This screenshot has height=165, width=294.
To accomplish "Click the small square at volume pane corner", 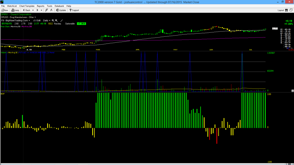I will (293, 91).
